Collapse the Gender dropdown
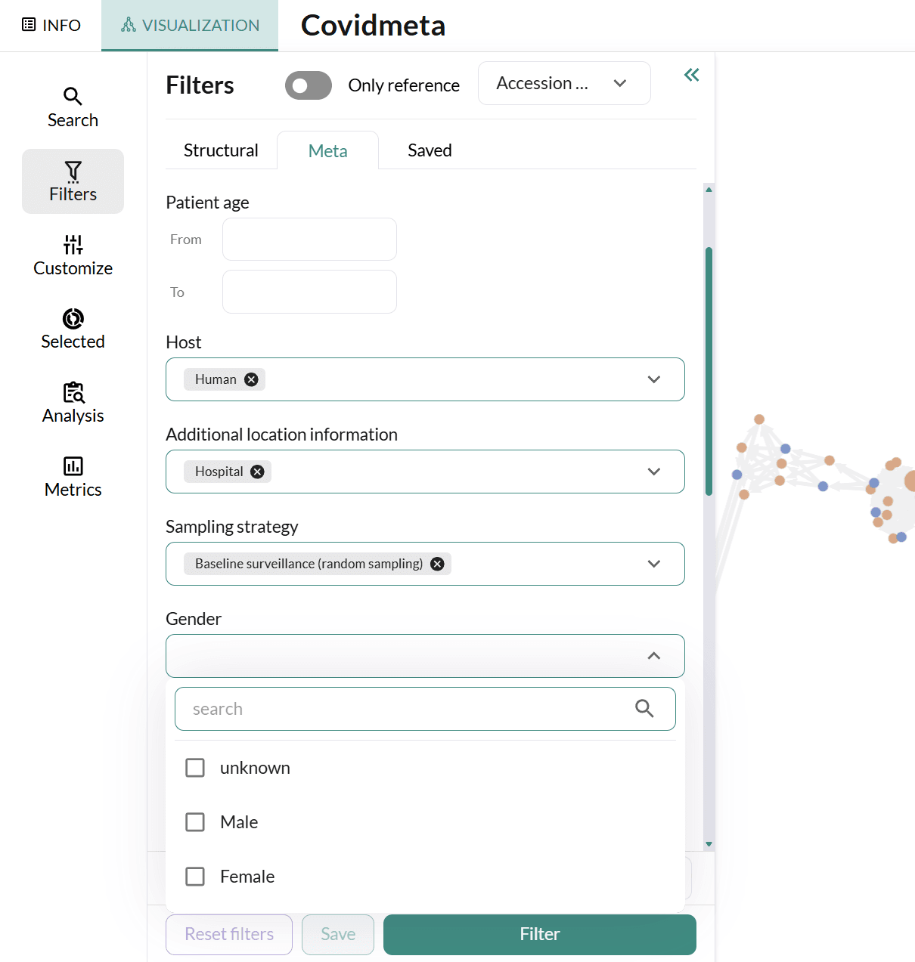This screenshot has width=915, height=962. 653,655
